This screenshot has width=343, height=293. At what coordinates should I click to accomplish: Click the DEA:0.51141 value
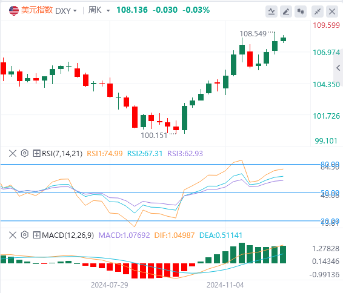coord(221,235)
